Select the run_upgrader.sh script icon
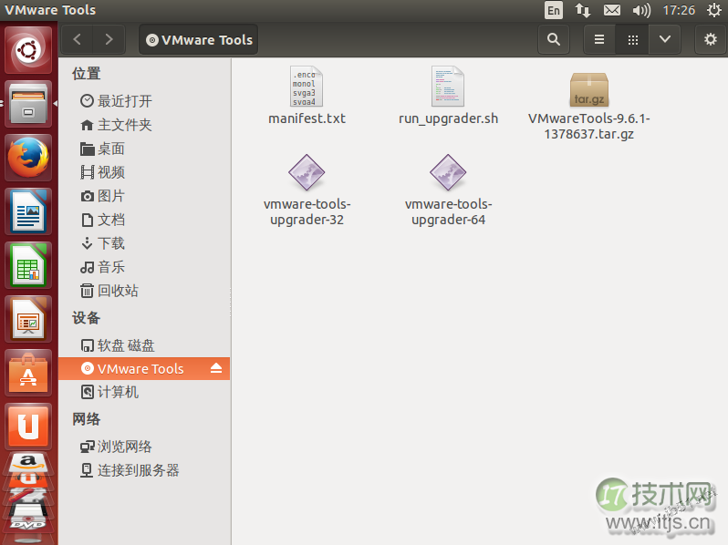The width and height of the screenshot is (728, 545). [448, 87]
